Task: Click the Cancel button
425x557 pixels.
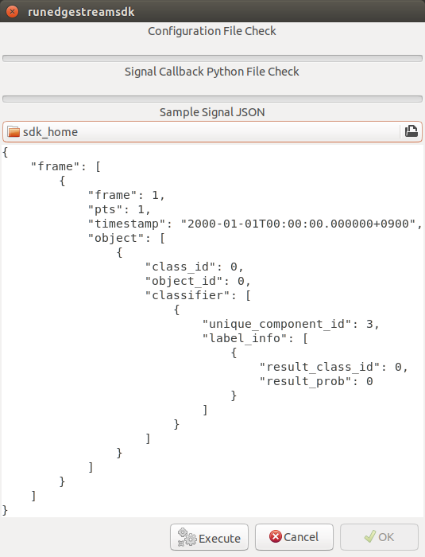Action: click(x=294, y=537)
